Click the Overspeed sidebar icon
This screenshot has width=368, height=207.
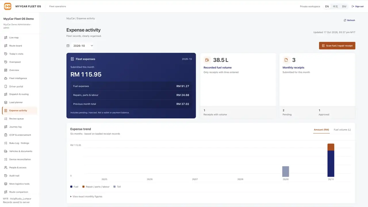point(6,62)
